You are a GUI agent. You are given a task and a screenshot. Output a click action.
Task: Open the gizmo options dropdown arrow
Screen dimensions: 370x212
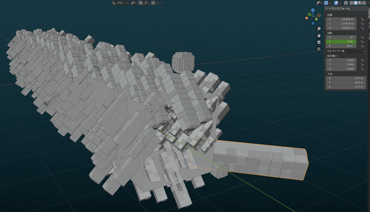tap(330, 3)
